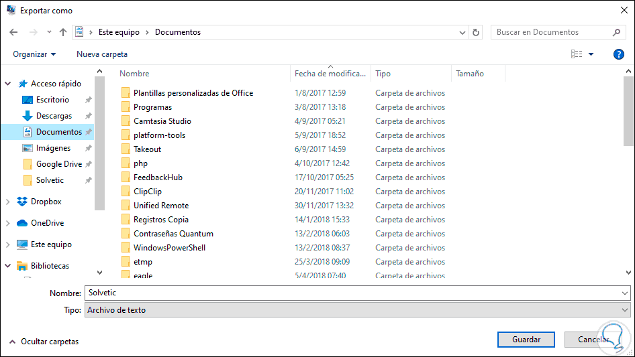Collapse the Acceso rápido tree section
This screenshot has height=357, width=635.
(x=8, y=84)
